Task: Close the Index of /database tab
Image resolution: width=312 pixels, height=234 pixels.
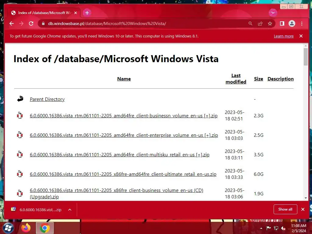Action: click(76, 13)
